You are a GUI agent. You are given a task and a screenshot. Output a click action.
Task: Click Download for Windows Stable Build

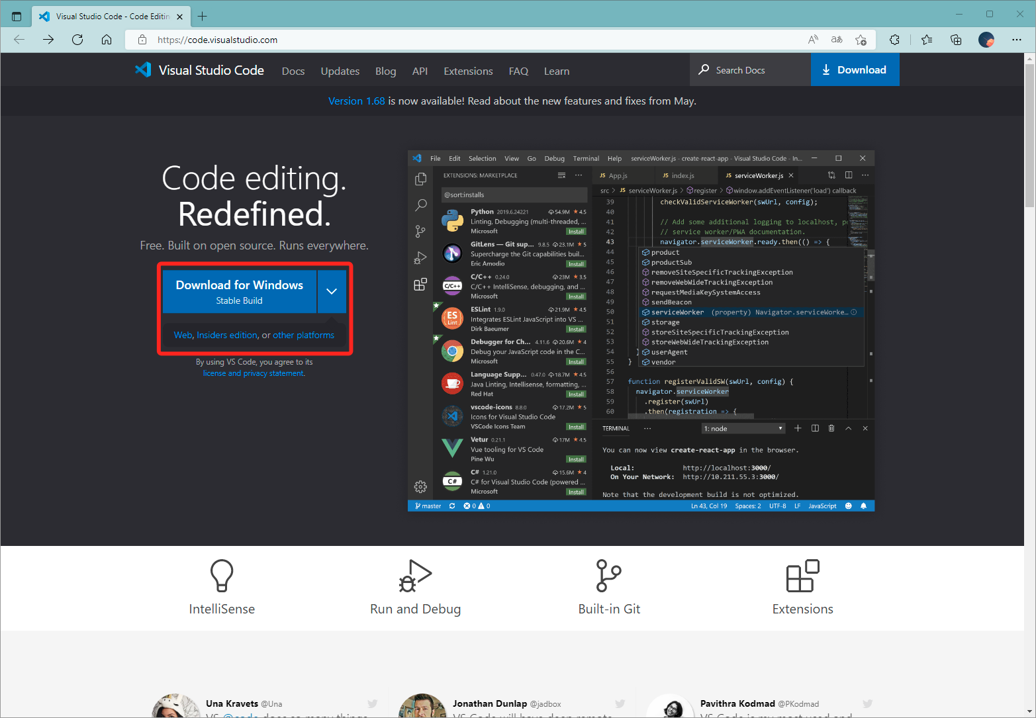tap(240, 291)
